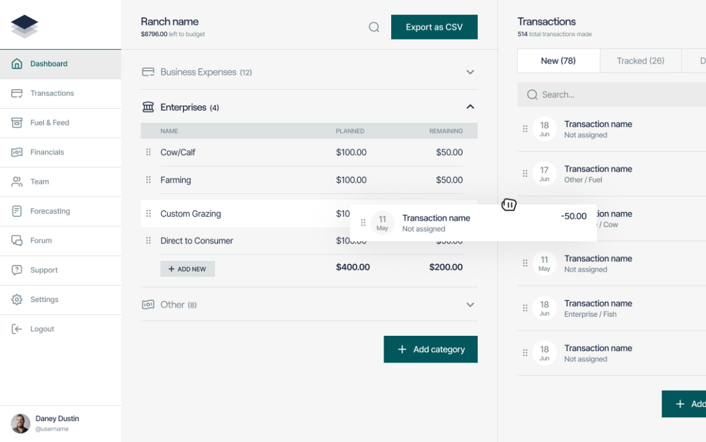Open the Forum menu item
This screenshot has height=442, width=706.
click(60, 240)
